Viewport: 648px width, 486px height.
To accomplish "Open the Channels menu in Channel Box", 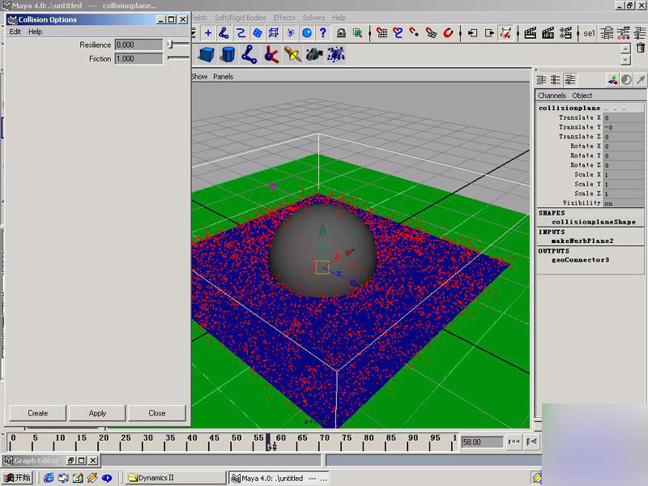I will click(x=552, y=96).
